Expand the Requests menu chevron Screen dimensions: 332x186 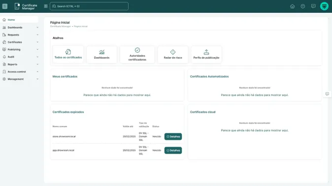[x=37, y=35]
